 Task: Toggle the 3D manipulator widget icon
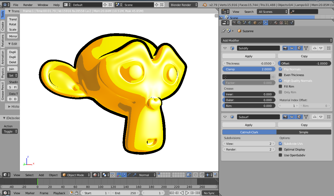(x=119, y=175)
